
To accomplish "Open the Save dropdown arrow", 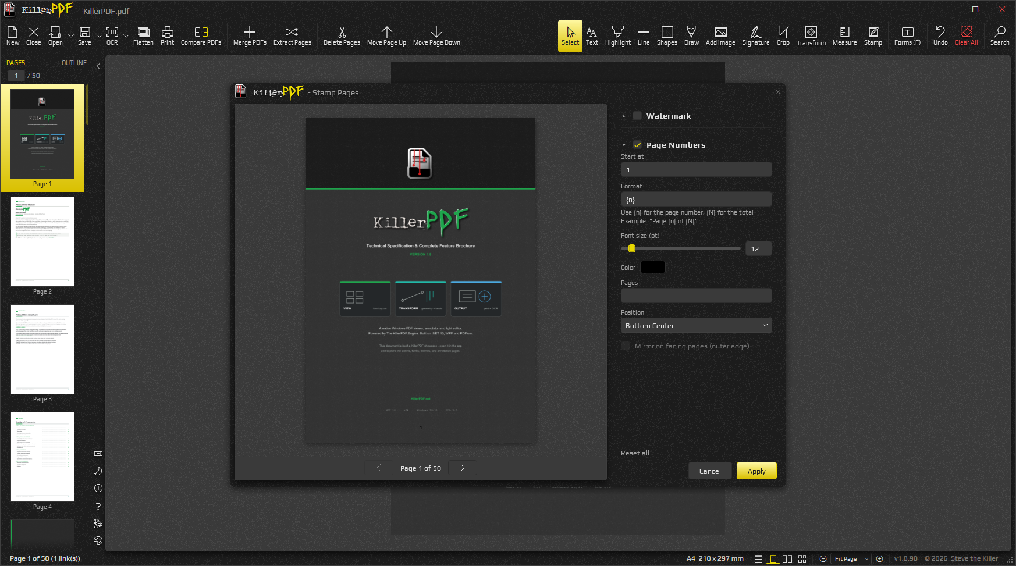I will tap(99, 36).
